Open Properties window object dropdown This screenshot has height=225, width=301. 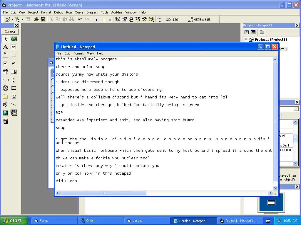coord(296,109)
